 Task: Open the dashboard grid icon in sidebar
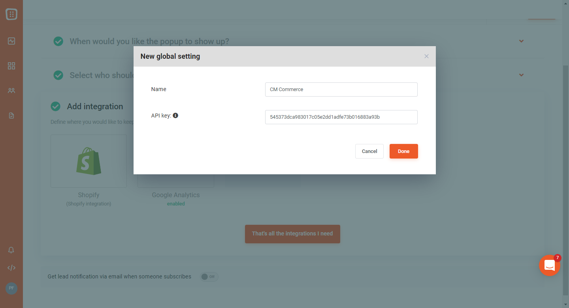pos(11,66)
